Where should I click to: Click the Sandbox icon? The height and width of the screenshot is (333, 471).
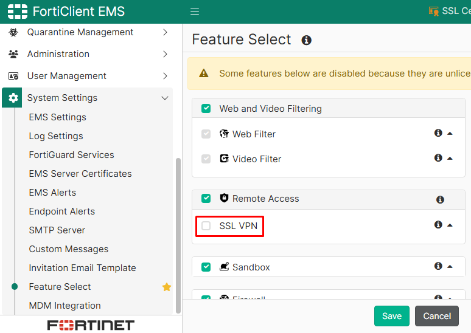(224, 266)
